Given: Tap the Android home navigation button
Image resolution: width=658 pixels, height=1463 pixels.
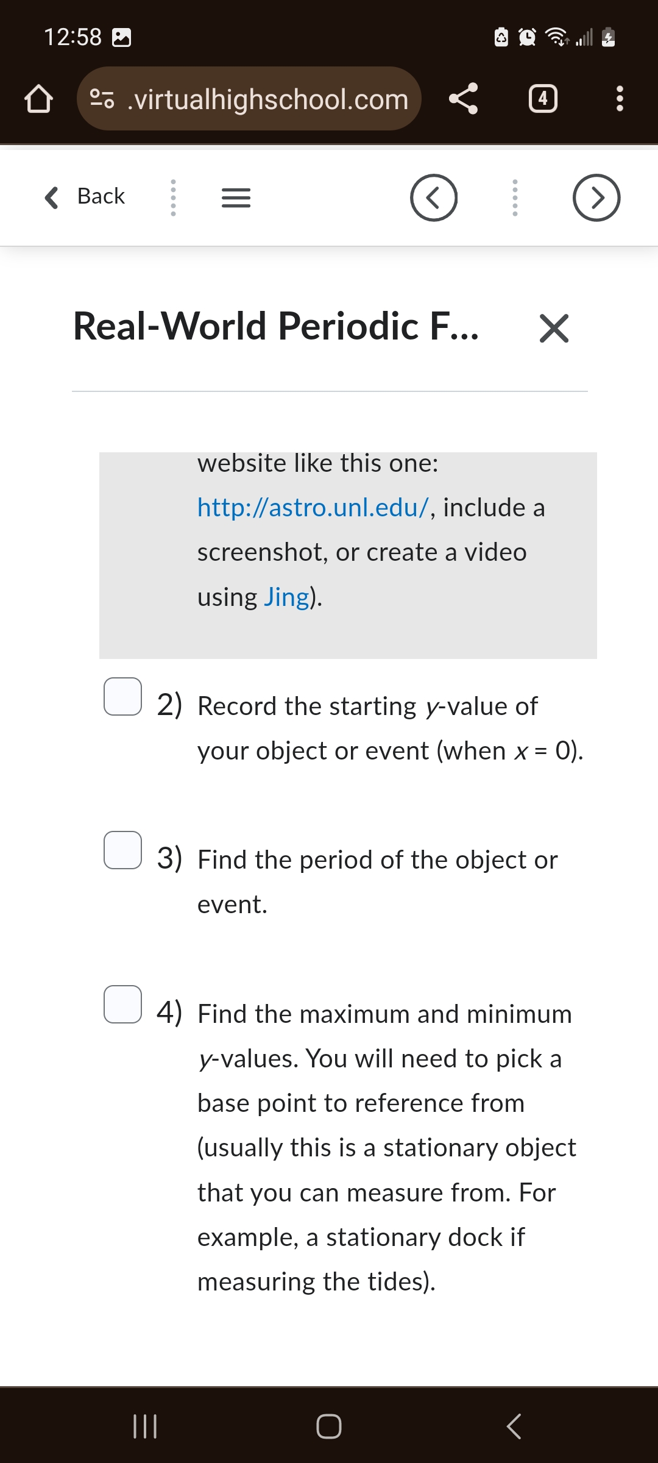Looking at the screenshot, I should [x=329, y=1425].
